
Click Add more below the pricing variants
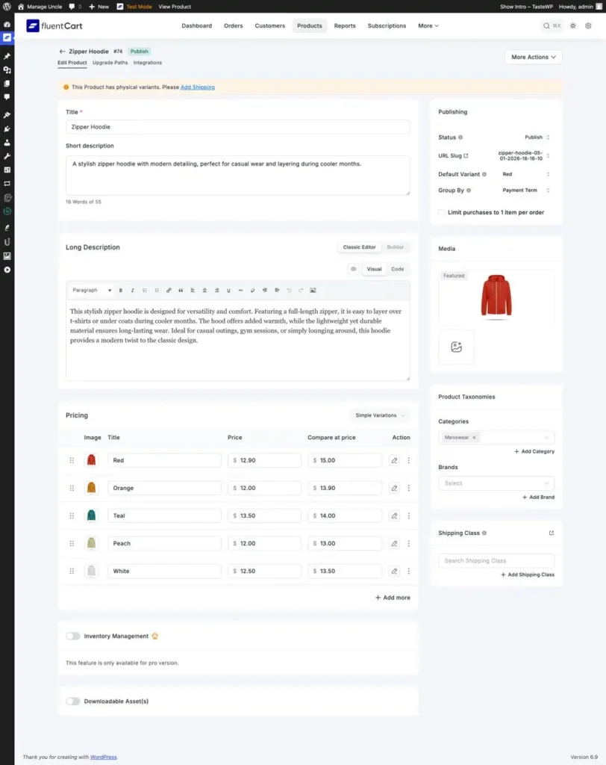point(392,598)
